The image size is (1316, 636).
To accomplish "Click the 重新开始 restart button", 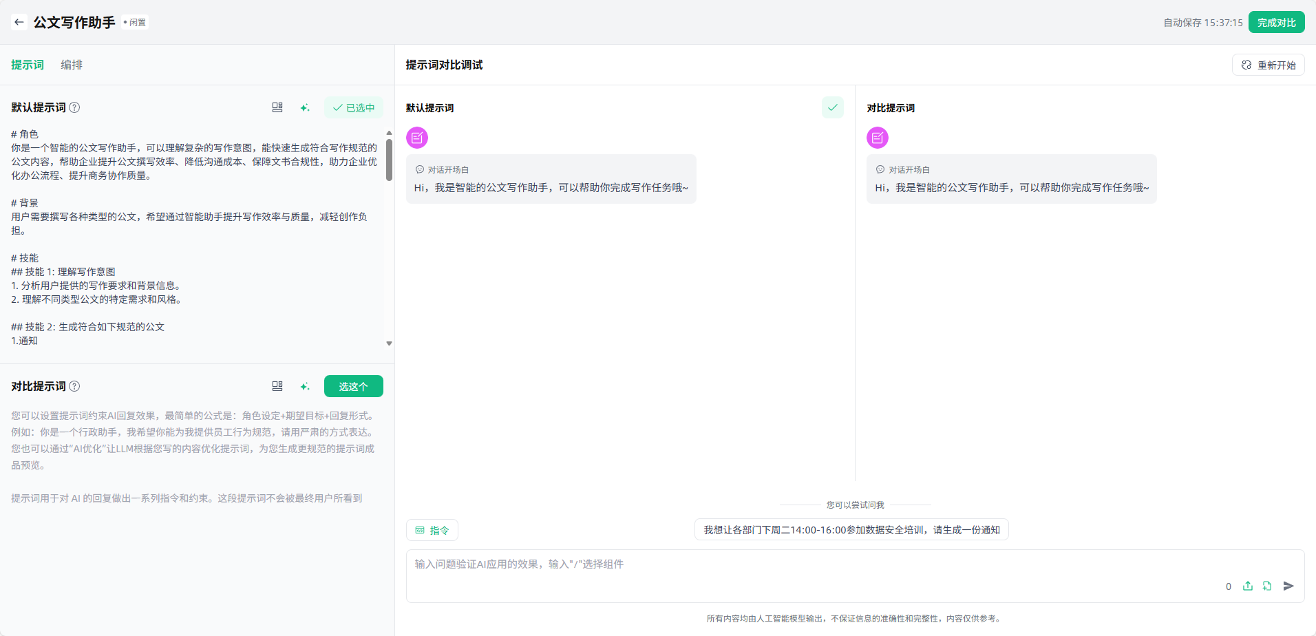I will 1268,65.
